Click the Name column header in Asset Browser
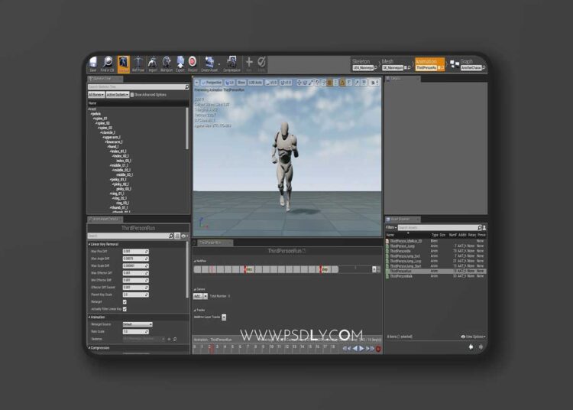Image resolution: width=573 pixels, height=410 pixels. coord(390,235)
